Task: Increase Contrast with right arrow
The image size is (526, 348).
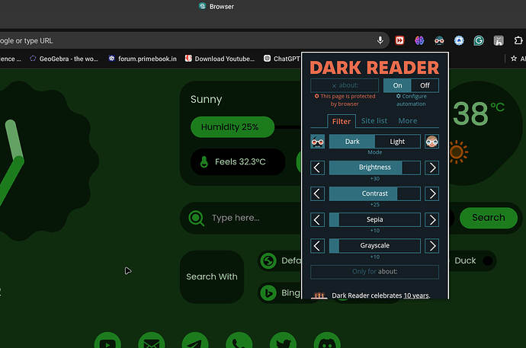Action: 431,193
